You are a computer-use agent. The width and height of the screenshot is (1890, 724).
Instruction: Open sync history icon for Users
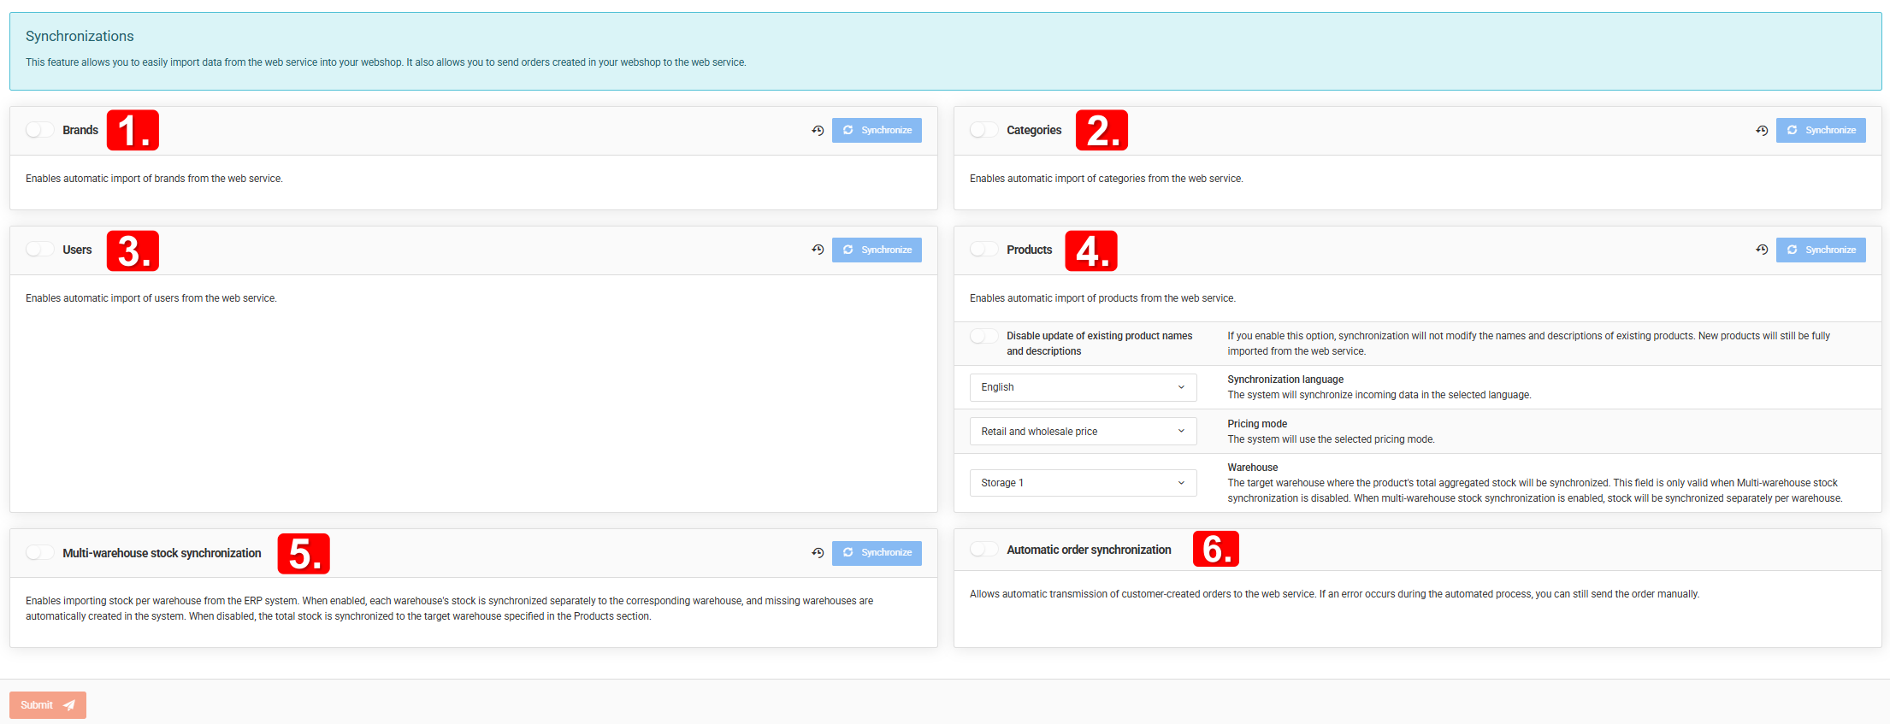(x=818, y=250)
